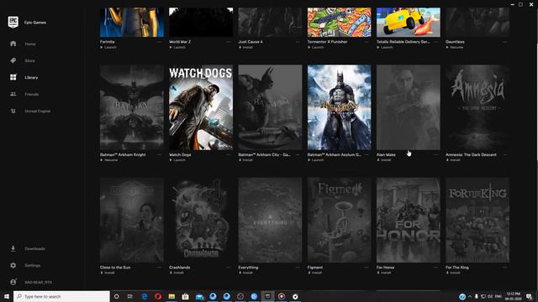Open options menu for Amnesia: The Dark Descent

(505, 154)
